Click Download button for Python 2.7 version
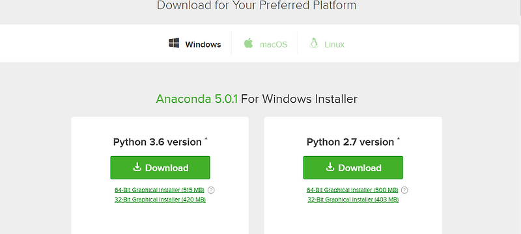 pyautogui.click(x=353, y=168)
